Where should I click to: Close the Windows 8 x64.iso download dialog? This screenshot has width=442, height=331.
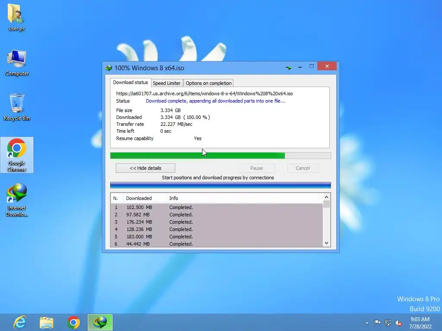(x=327, y=66)
